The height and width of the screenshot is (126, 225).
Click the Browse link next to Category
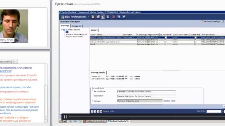click(x=166, y=101)
